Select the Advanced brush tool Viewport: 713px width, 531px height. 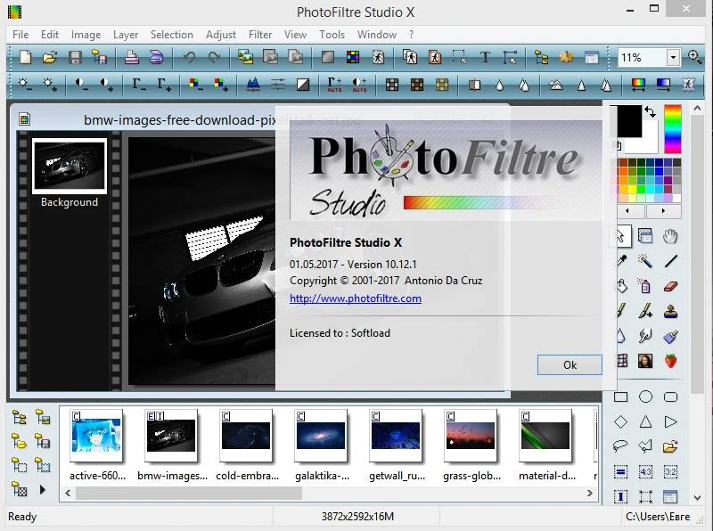coord(644,312)
